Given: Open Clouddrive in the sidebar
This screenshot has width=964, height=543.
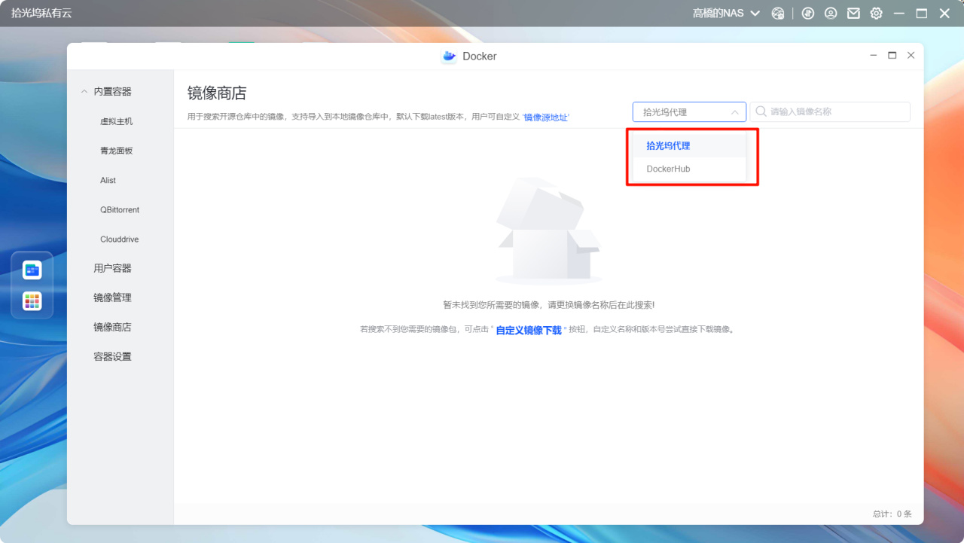Looking at the screenshot, I should [120, 239].
